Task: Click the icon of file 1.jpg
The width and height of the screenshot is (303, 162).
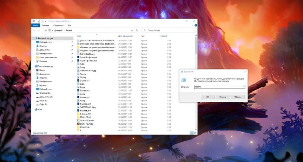Action: [x=78, y=64]
